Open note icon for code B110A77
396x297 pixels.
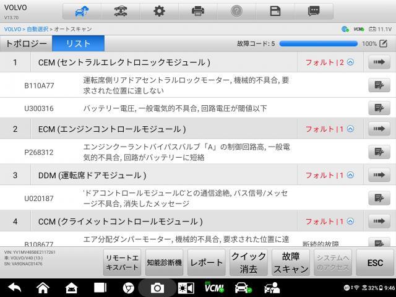click(x=377, y=85)
